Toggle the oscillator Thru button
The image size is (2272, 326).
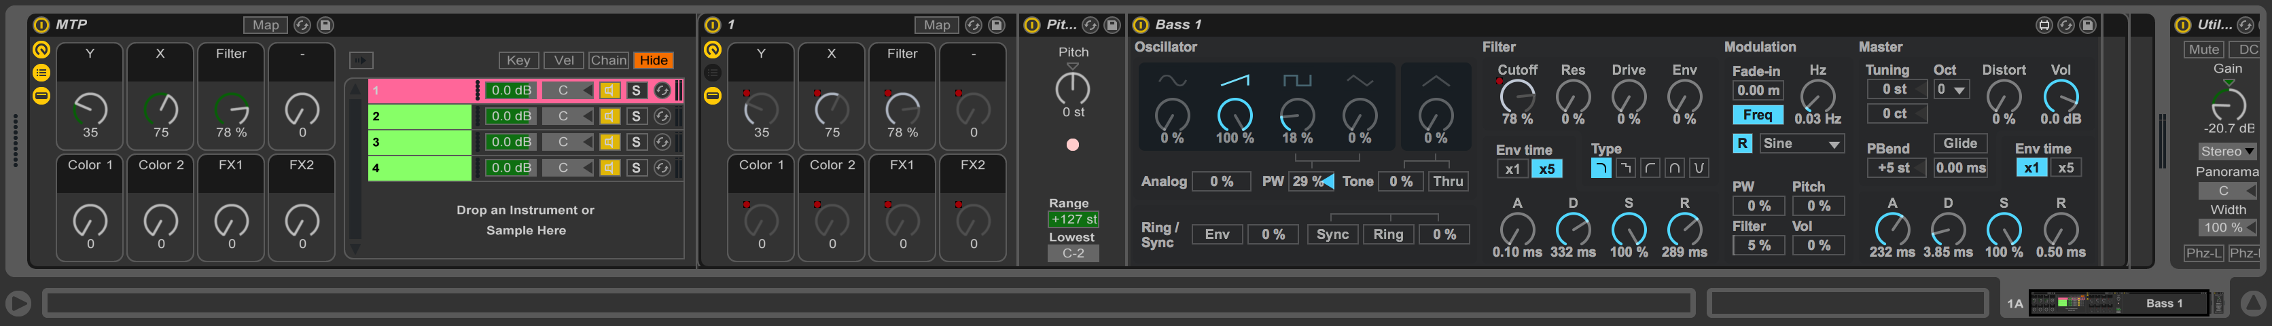pyautogui.click(x=1447, y=181)
